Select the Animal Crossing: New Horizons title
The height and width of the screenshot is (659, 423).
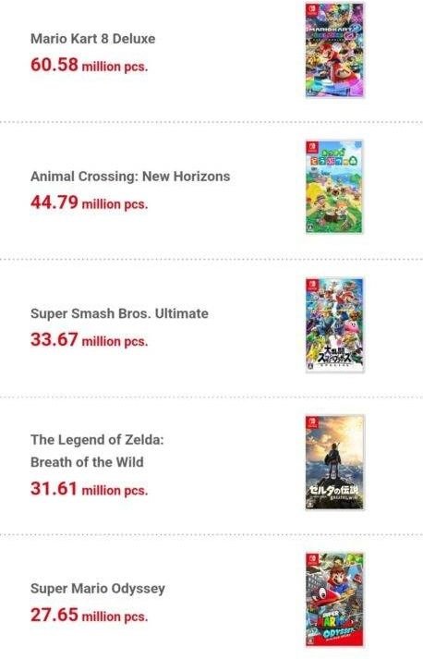(x=130, y=177)
